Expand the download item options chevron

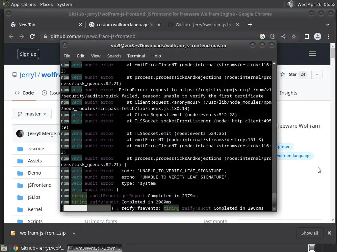coord(74,233)
